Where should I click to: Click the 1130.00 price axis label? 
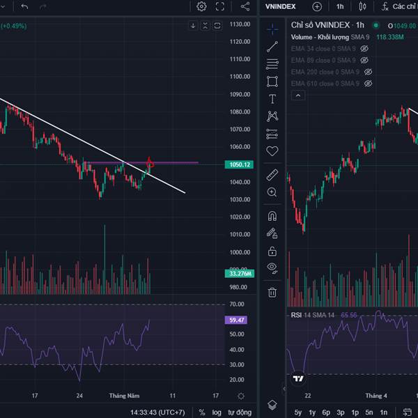click(240, 24)
